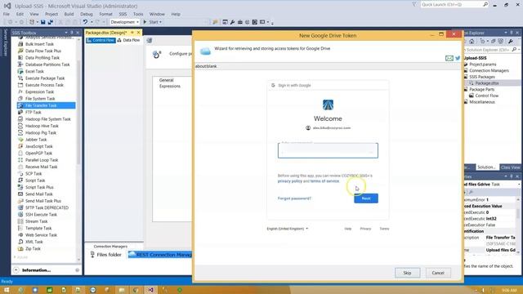Image resolution: width=523 pixels, height=294 pixels.
Task: Open the privacy policy link
Action: point(289,181)
